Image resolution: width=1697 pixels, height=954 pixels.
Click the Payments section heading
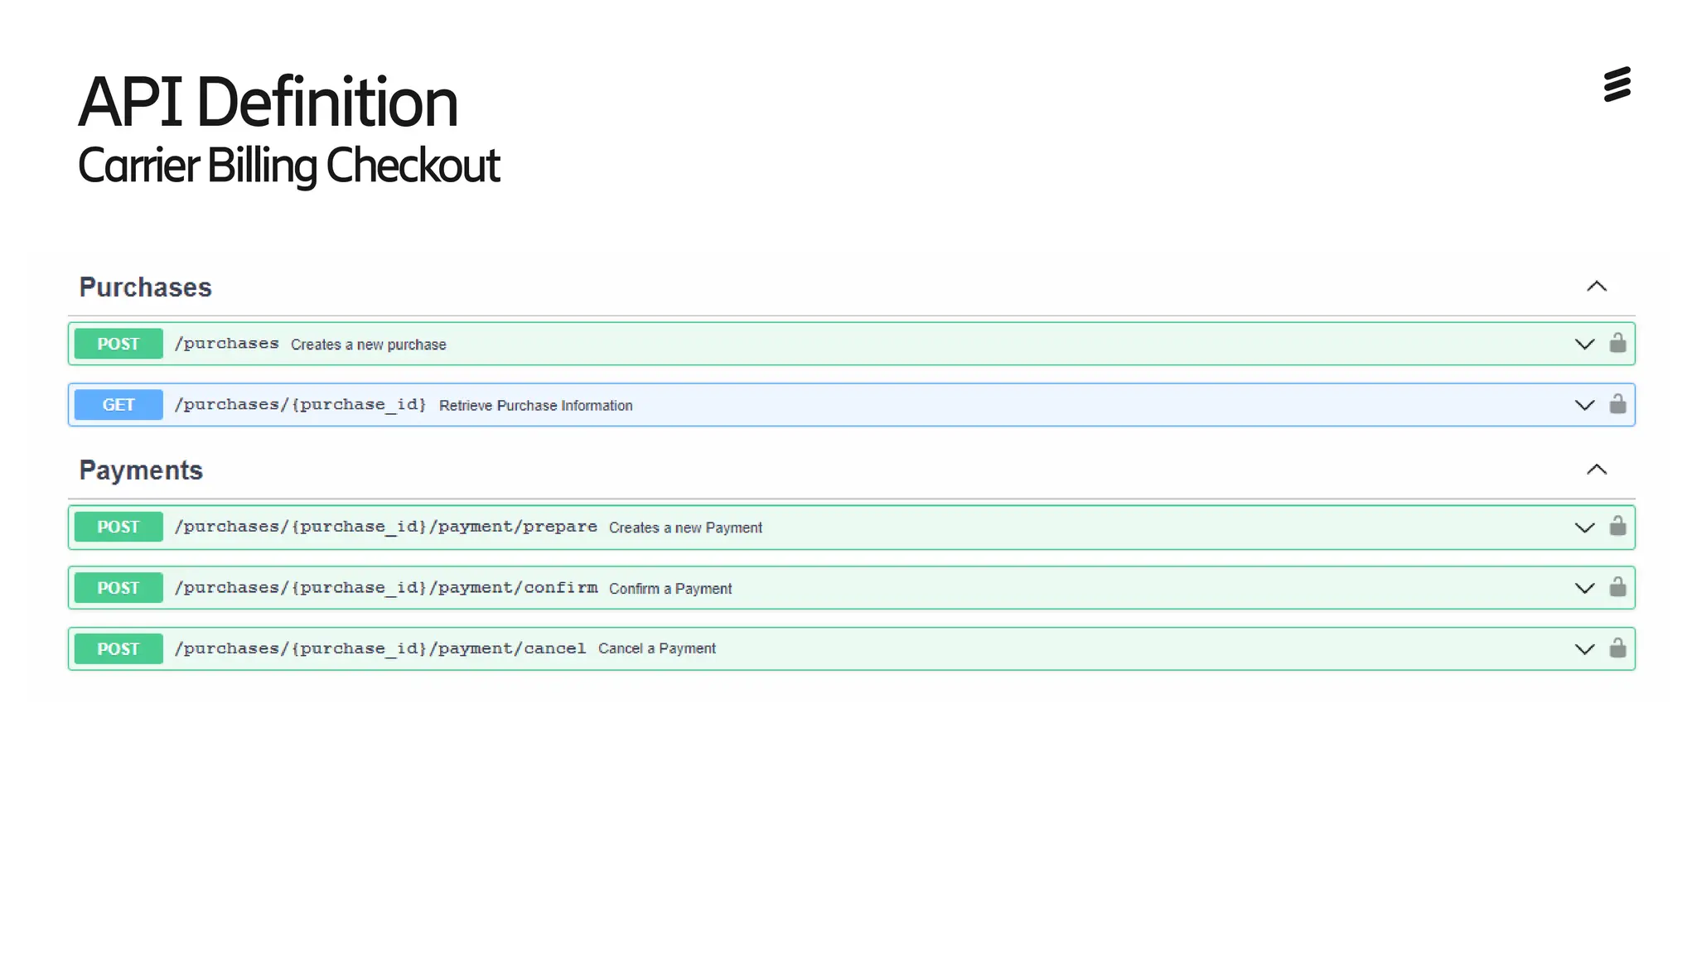click(x=141, y=470)
